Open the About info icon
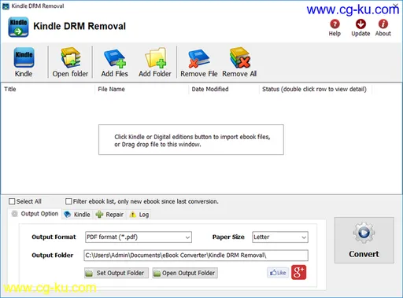 (383, 24)
